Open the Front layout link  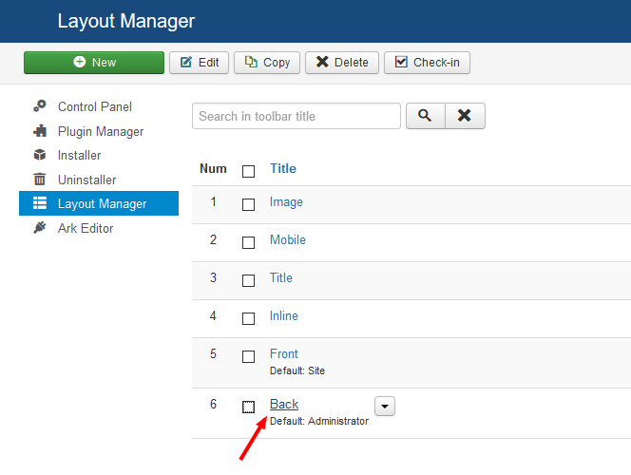pyautogui.click(x=284, y=353)
